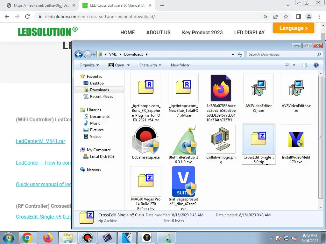326x244 pixels.
Task: Open Firefox from the taskbar
Action: coord(48,238)
